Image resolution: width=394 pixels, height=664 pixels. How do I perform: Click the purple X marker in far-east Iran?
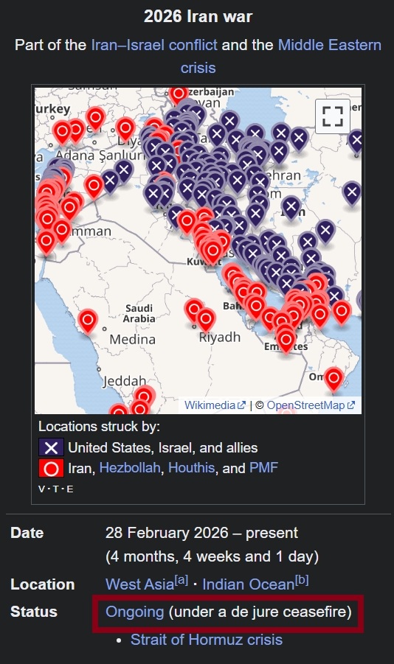tap(352, 193)
